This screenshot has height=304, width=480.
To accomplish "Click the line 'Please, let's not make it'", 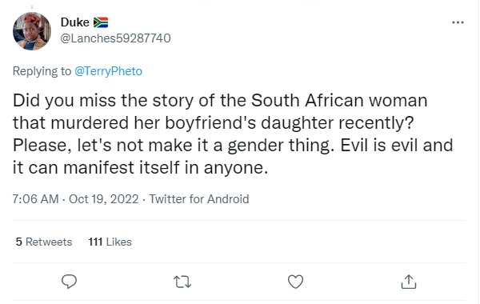I will tap(233, 145).
